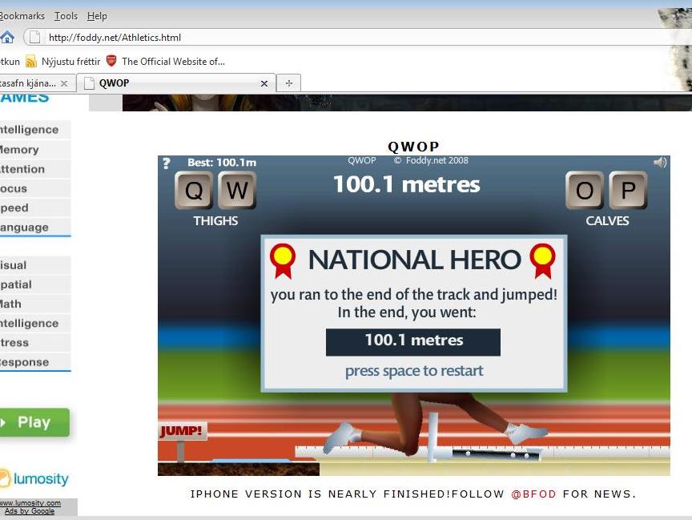Select the Memory sidebar item

coord(35,150)
